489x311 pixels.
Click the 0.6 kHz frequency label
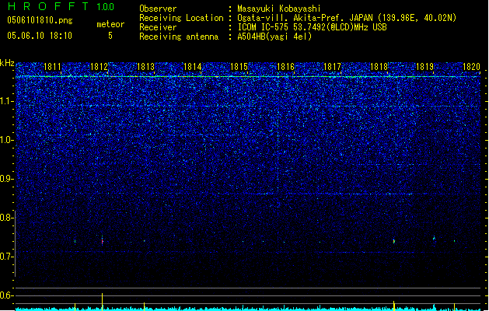tap(6, 295)
